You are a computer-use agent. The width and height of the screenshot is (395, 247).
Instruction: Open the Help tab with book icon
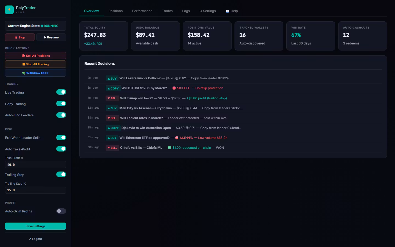[232, 11]
